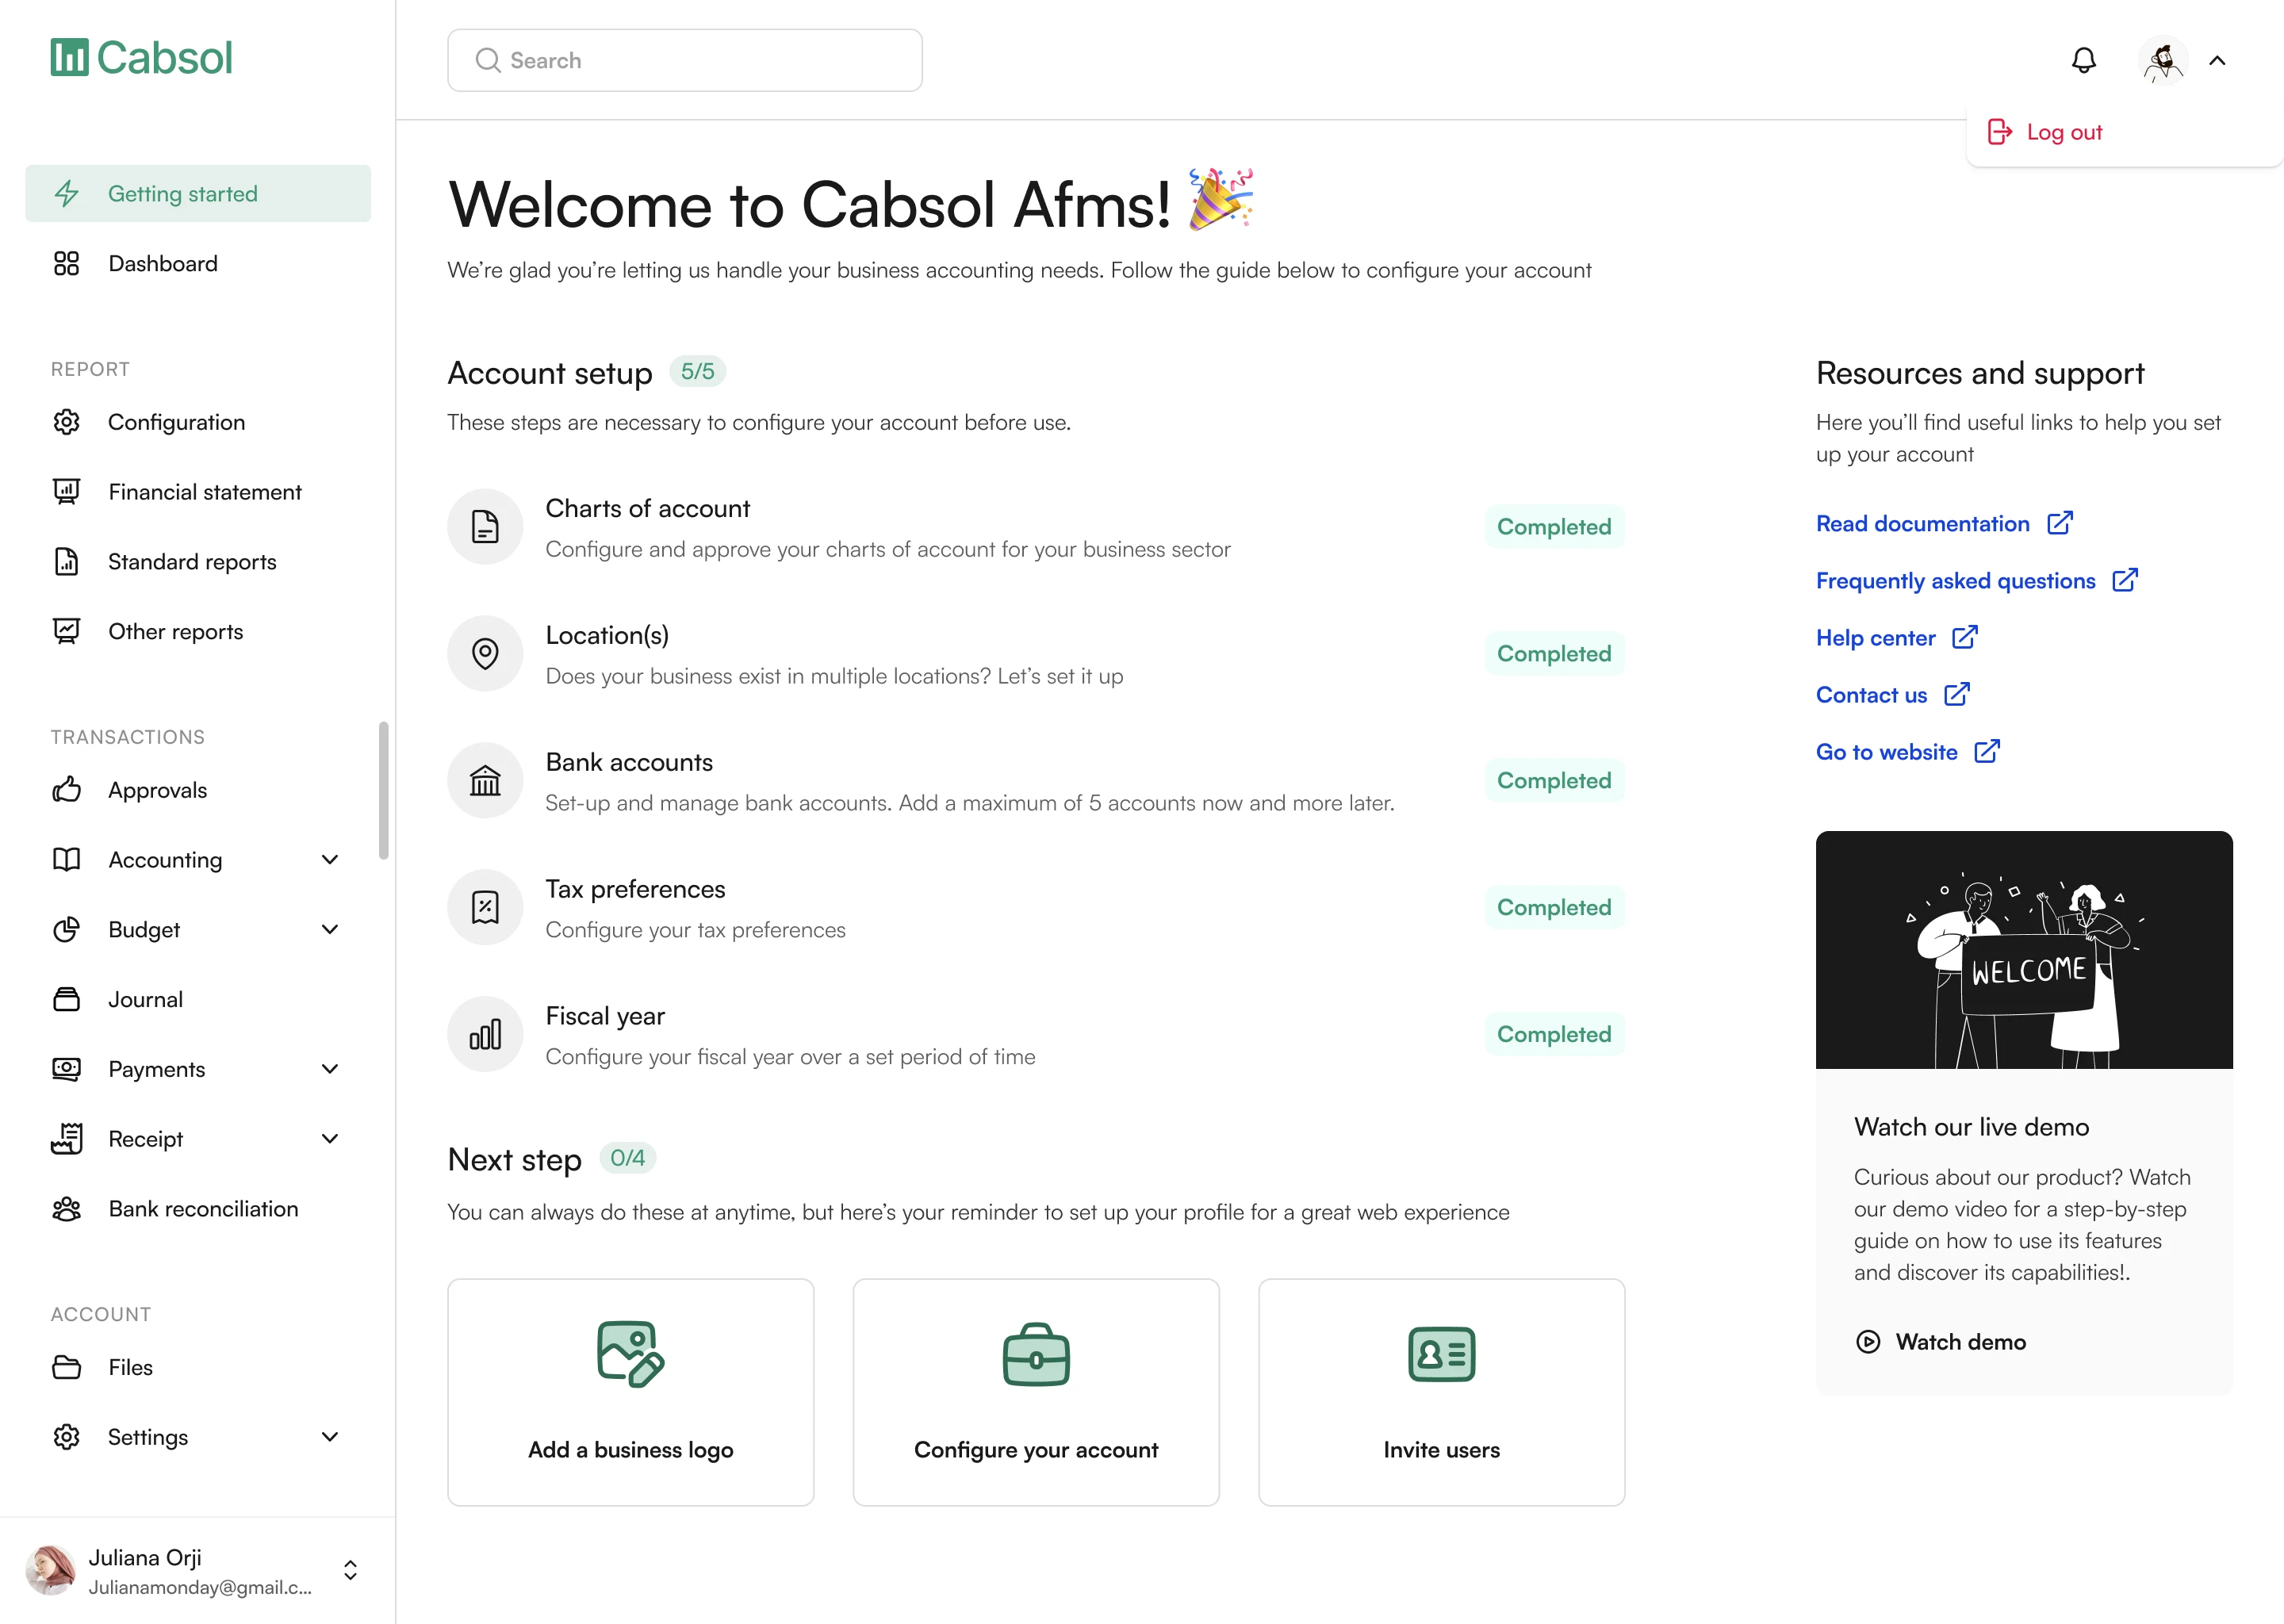Click the Fiscal year bar chart icon
The width and height of the screenshot is (2284, 1624).
(x=485, y=1035)
